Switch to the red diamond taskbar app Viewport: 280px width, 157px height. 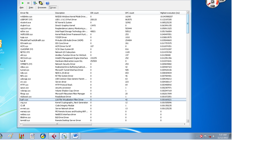point(54,136)
